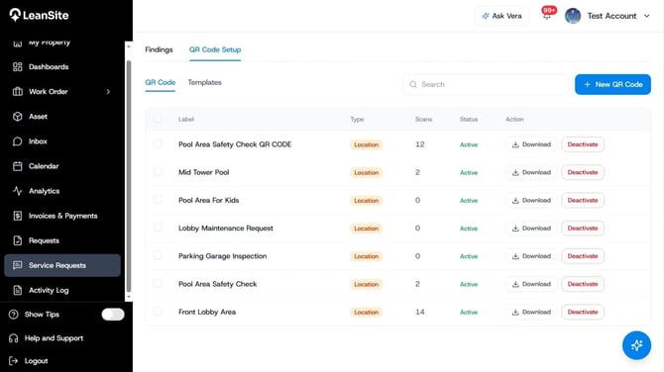Open the Inbox chat icon
The height and width of the screenshot is (372, 664).
(x=18, y=141)
